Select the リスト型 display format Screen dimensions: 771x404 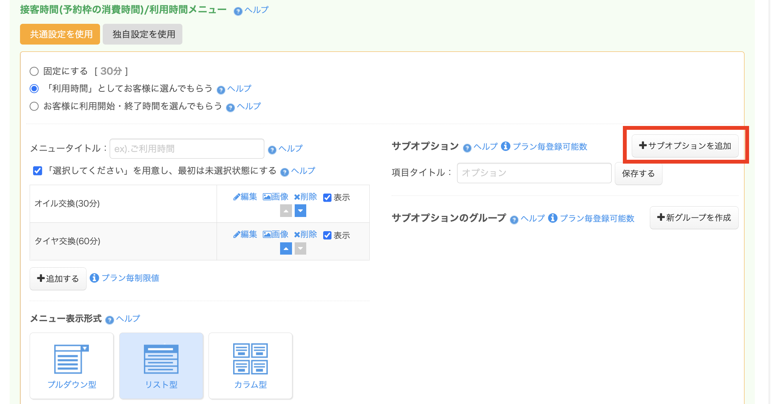[161, 366]
